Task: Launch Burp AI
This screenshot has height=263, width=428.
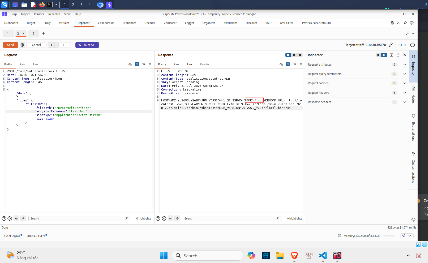Action: point(87,45)
